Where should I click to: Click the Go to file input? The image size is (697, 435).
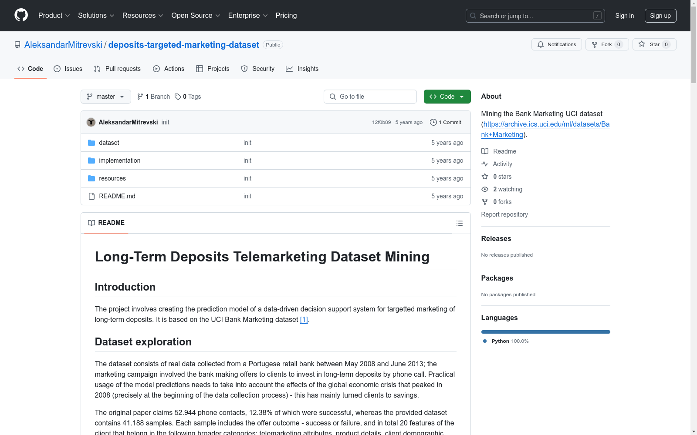[370, 97]
